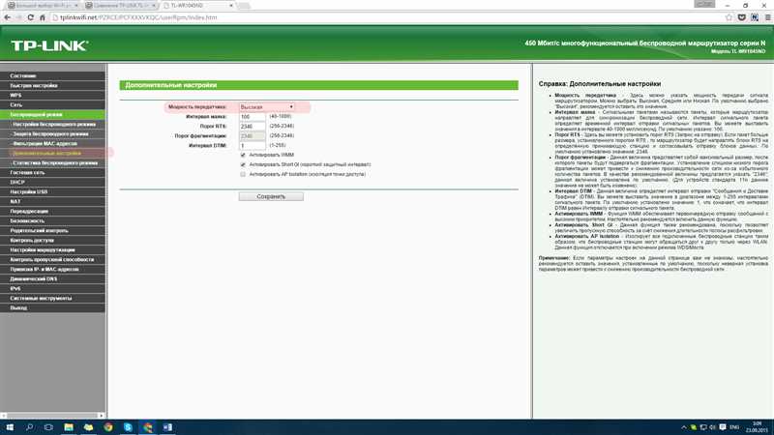Click the sidebar horizontal scrollbar
The width and height of the screenshot is (774, 435).
[x=53, y=416]
